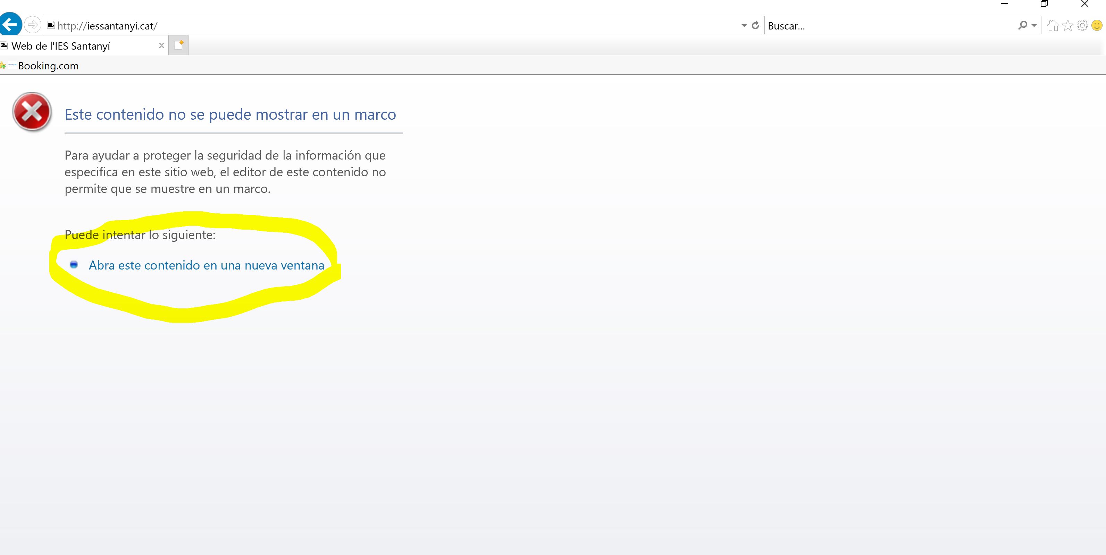Viewport: 1106px width, 555px height.
Task: Close the 'Web de l'IES Santanyí' tab
Action: coord(161,45)
